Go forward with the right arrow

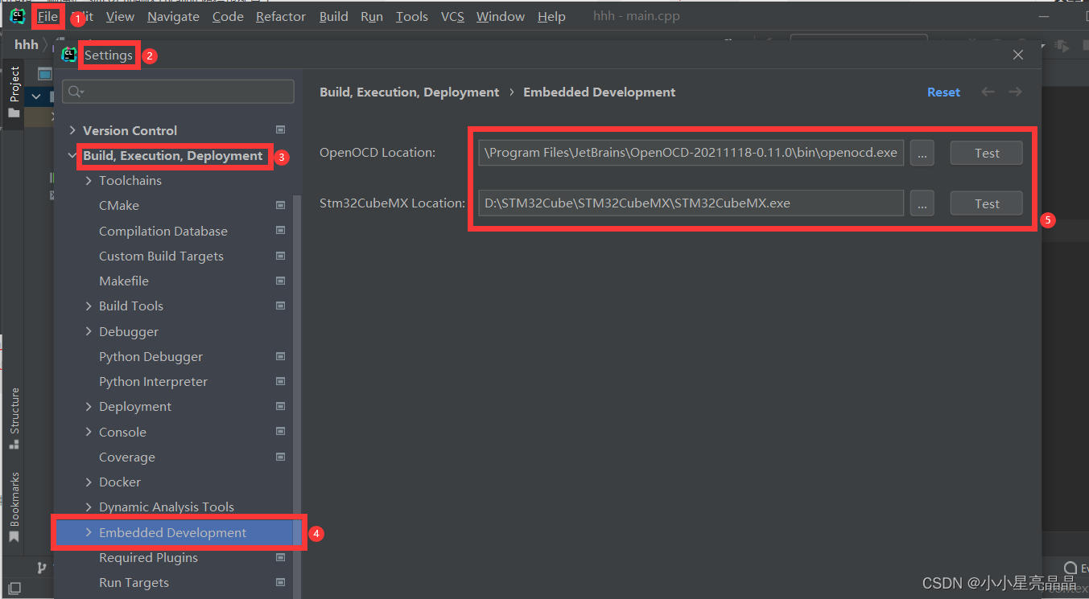click(1015, 92)
